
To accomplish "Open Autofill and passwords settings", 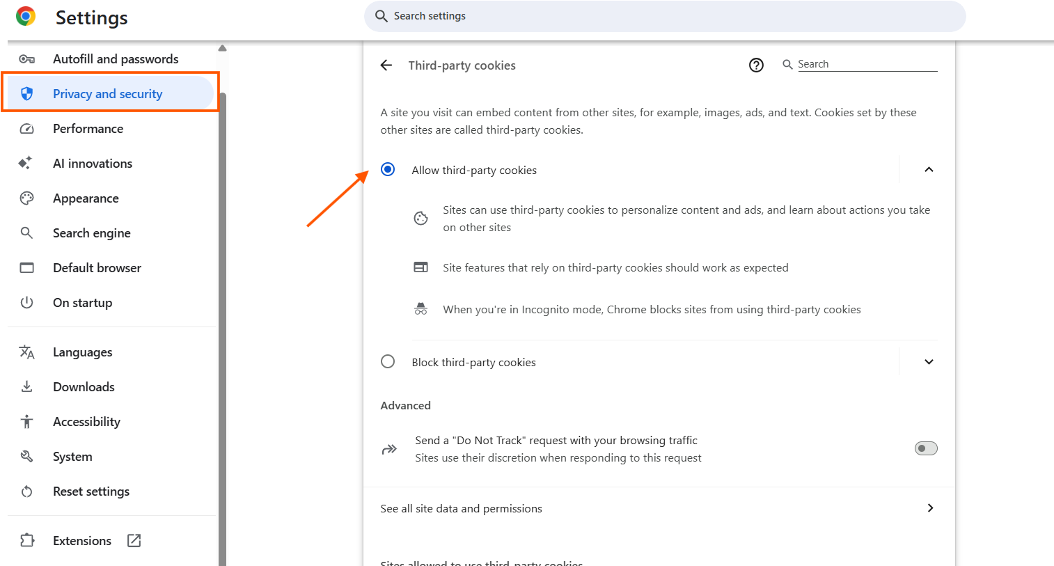I will (116, 59).
